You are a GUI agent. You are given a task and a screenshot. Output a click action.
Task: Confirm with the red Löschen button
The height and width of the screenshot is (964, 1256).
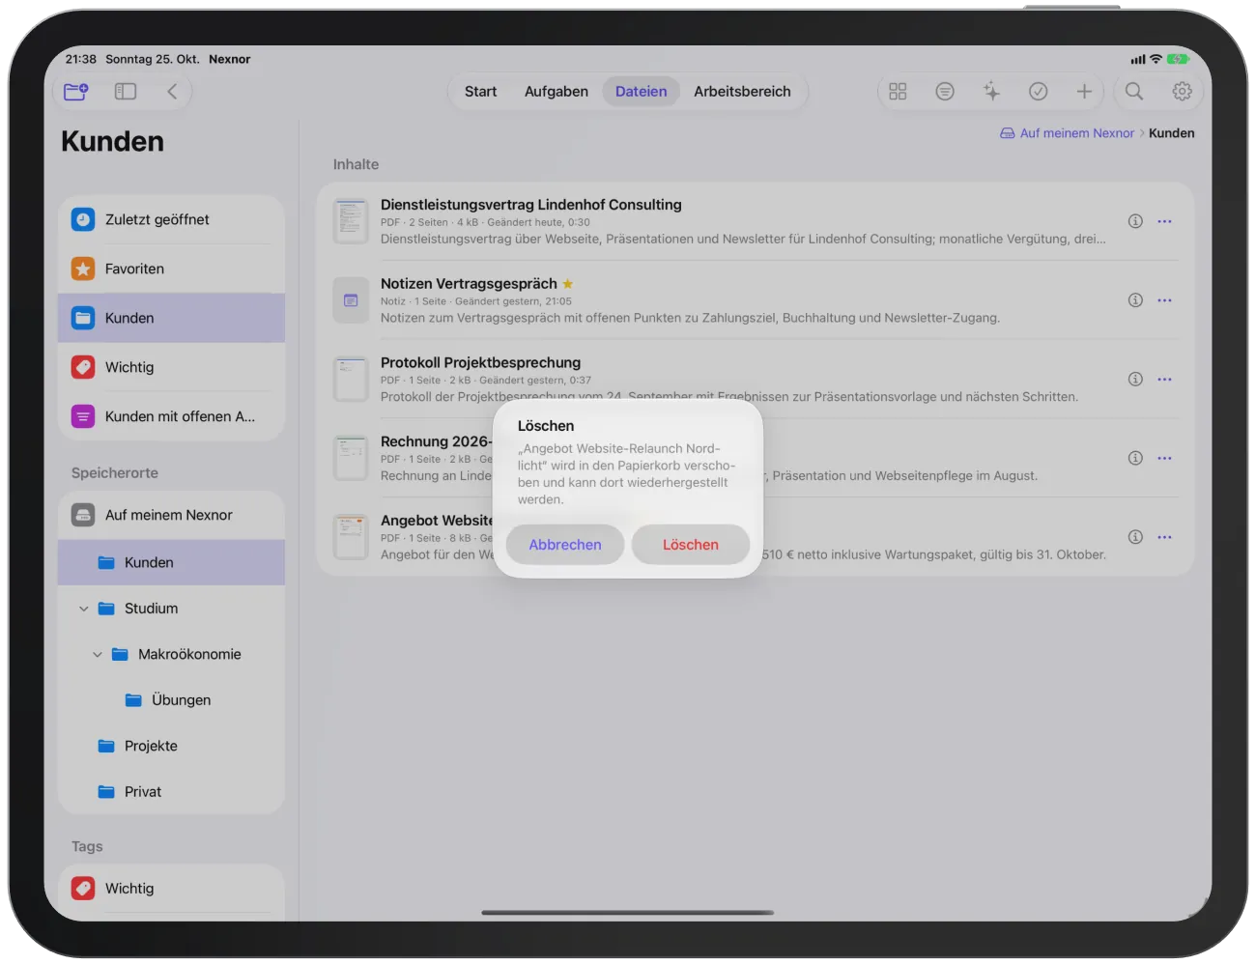coord(691,545)
